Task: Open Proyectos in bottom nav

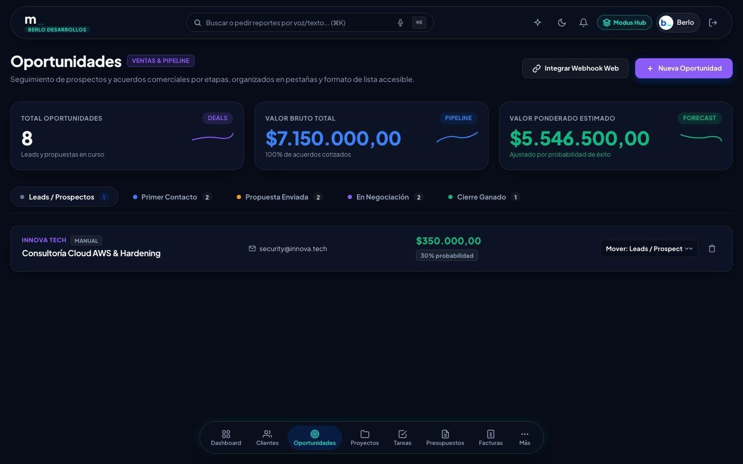Action: pyautogui.click(x=365, y=438)
